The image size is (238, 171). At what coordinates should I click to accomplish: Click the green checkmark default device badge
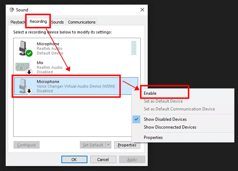[x=29, y=53]
